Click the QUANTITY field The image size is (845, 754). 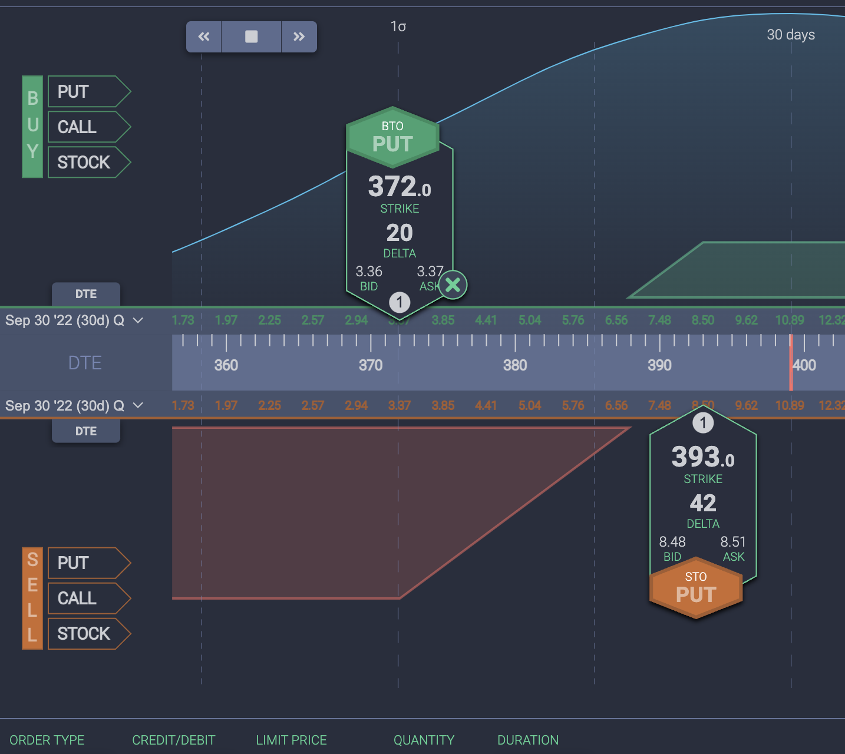click(x=424, y=740)
